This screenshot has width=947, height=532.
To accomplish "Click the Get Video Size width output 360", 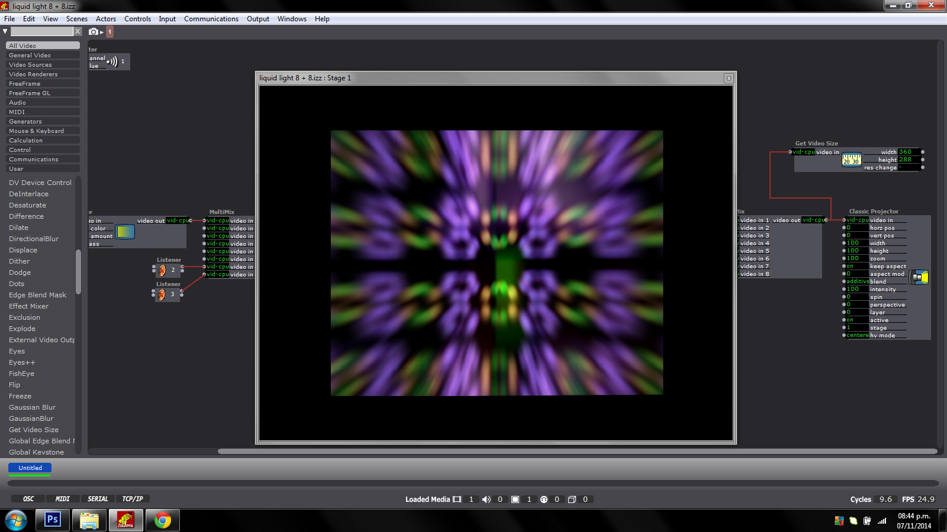I will click(908, 152).
